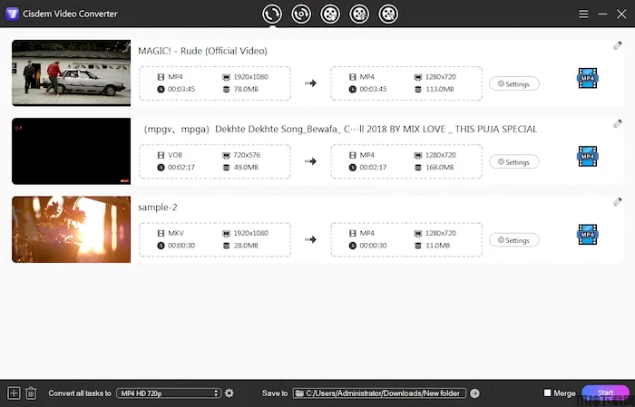Click the arrow icon beside the save path
The image size is (635, 407).
click(474, 393)
